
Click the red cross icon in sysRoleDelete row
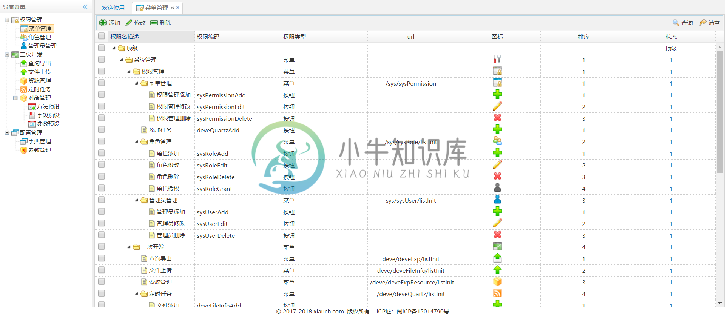tap(497, 177)
